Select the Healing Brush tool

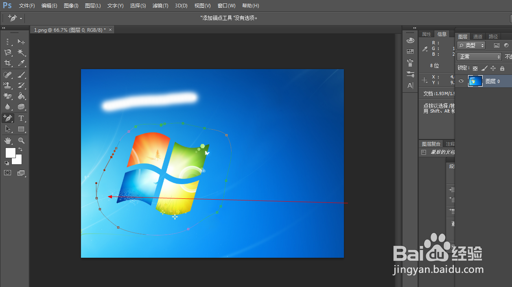point(8,74)
